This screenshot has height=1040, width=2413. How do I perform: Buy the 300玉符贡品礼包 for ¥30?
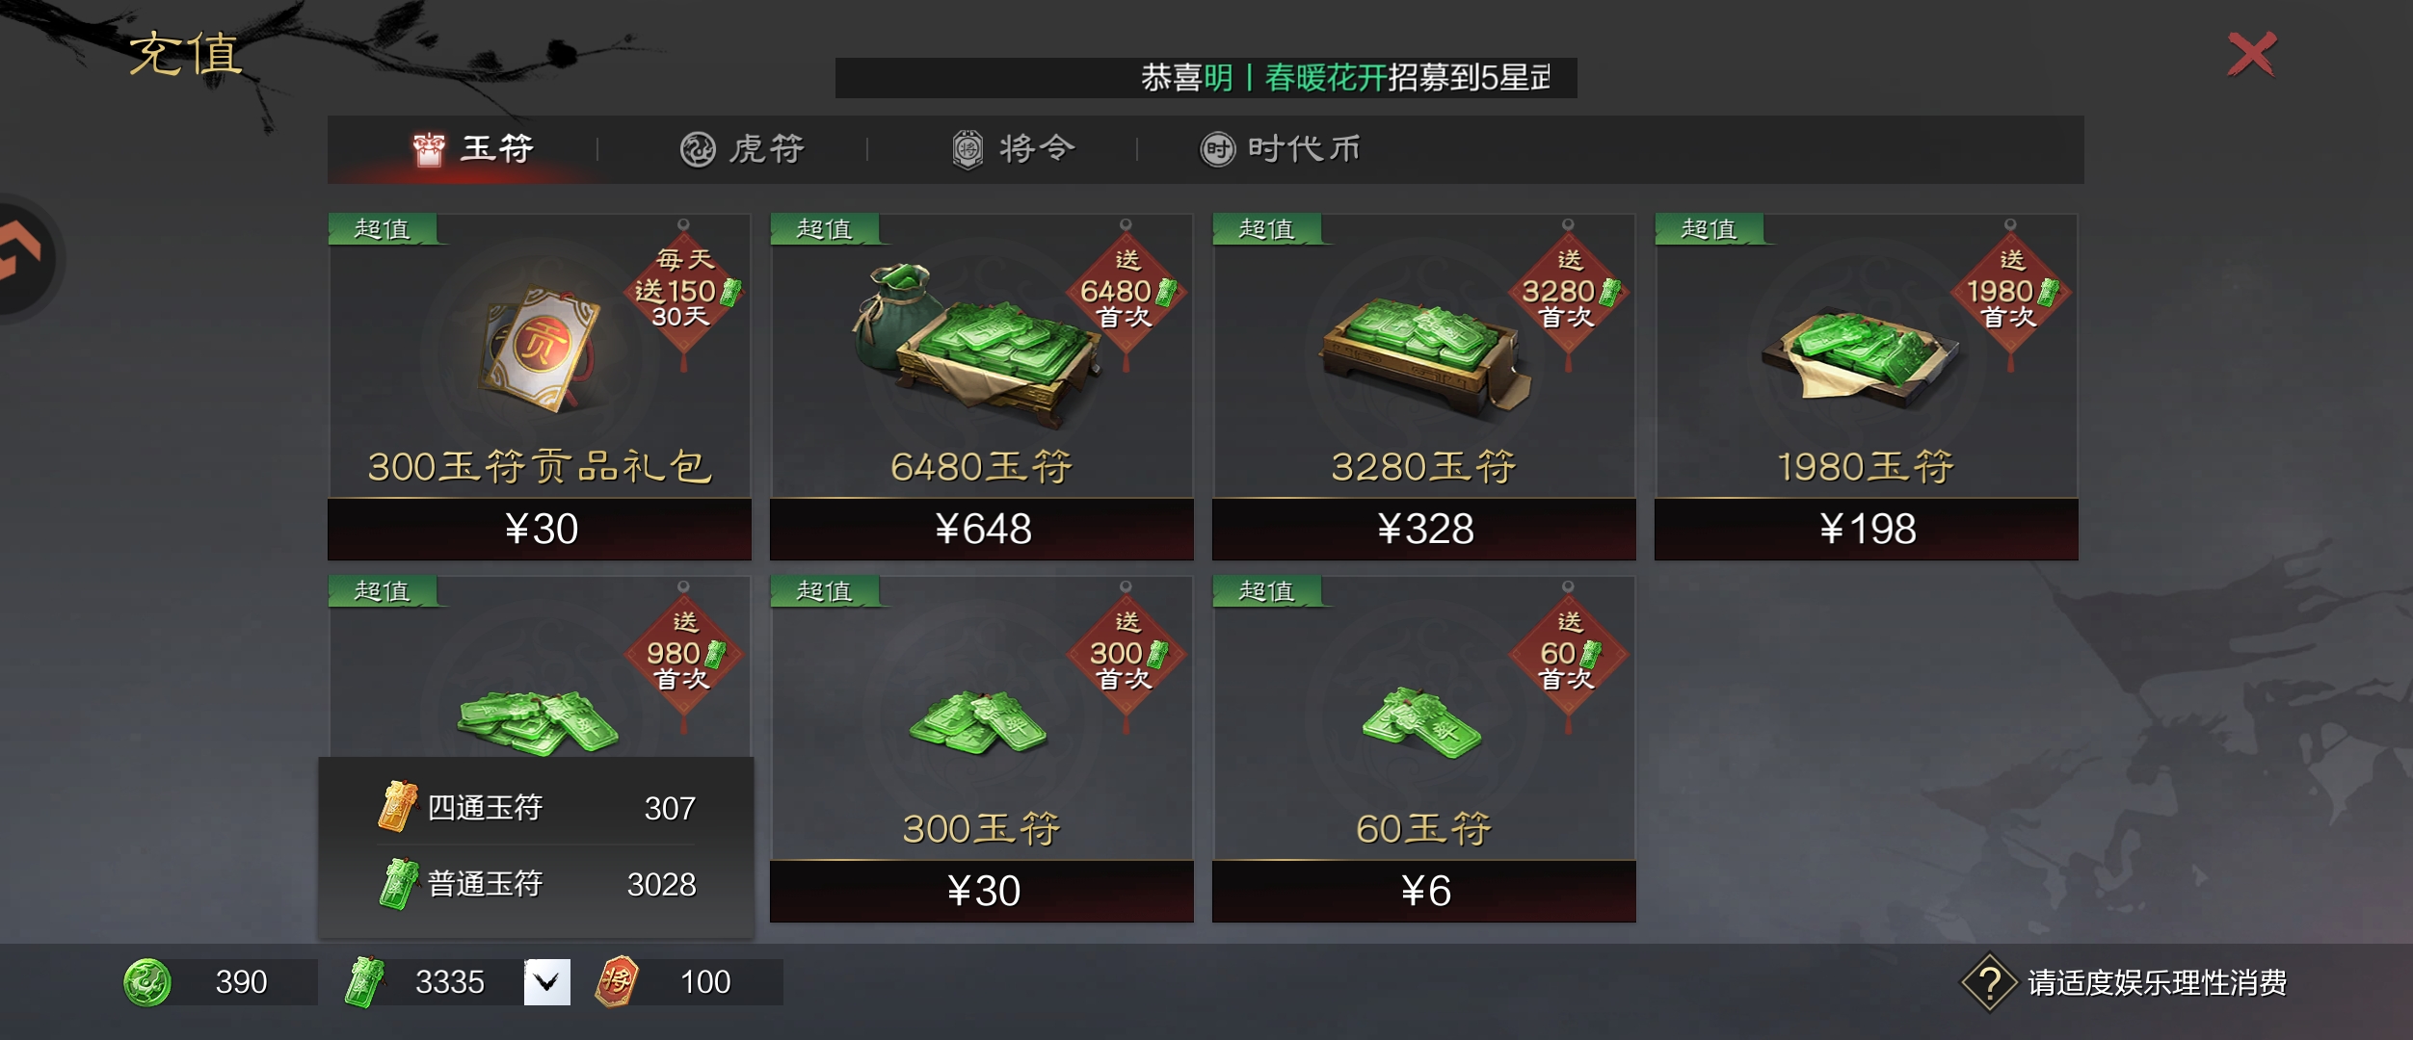540,529
